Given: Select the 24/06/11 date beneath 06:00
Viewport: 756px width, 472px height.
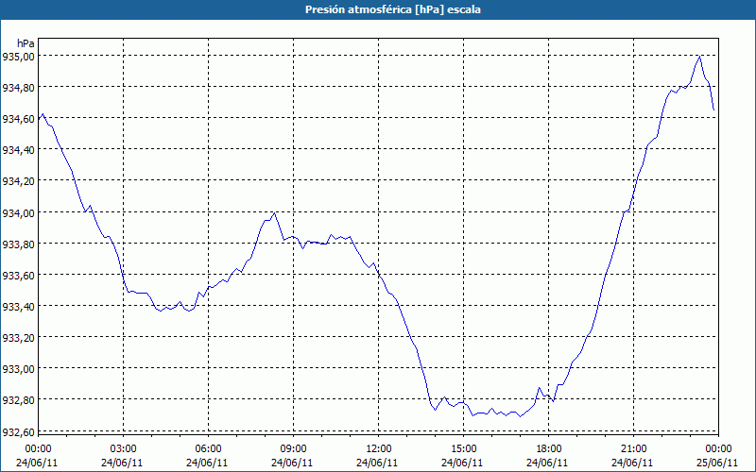Looking at the screenshot, I should [208, 463].
